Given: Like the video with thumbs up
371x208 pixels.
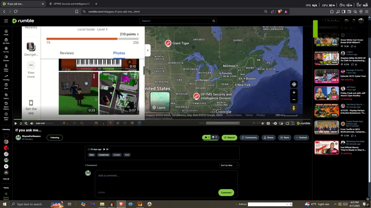Looking at the screenshot, I should (x=207, y=138).
